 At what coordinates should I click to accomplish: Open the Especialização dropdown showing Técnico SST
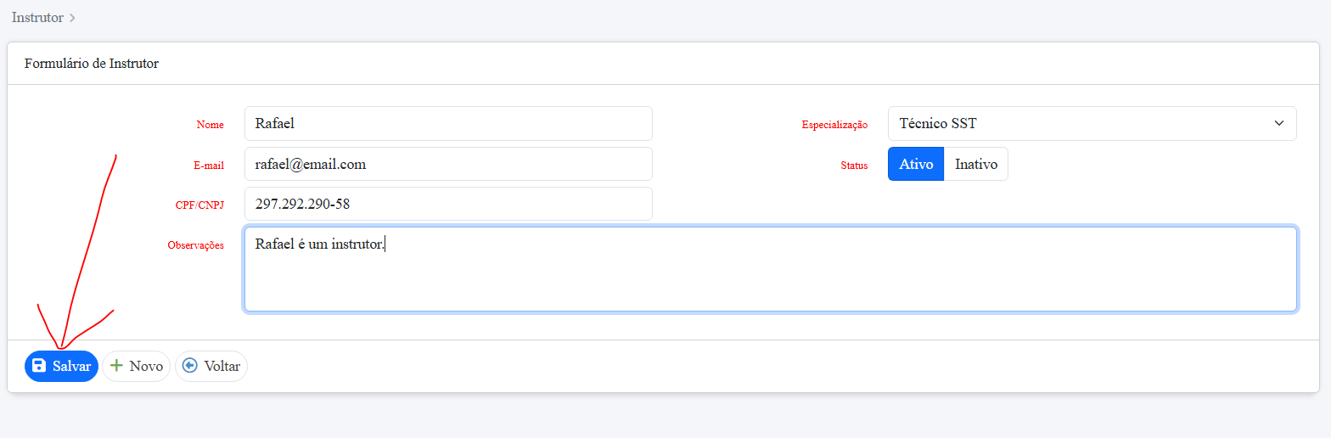(x=1078, y=123)
